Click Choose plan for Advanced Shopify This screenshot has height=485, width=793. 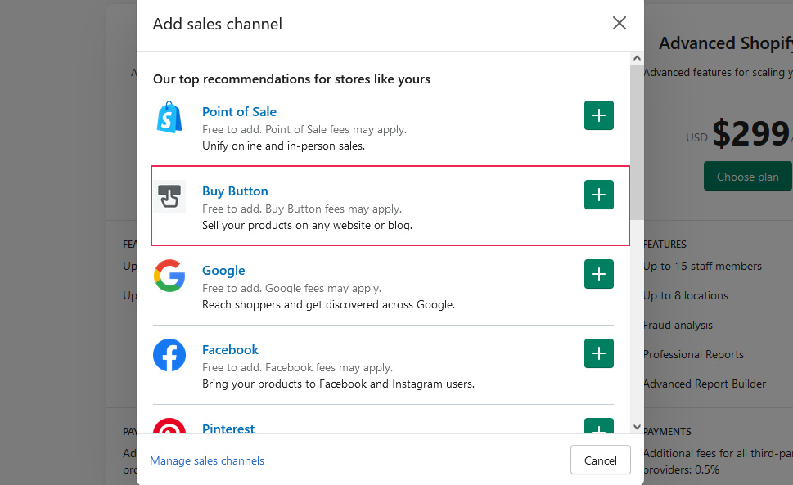747,177
